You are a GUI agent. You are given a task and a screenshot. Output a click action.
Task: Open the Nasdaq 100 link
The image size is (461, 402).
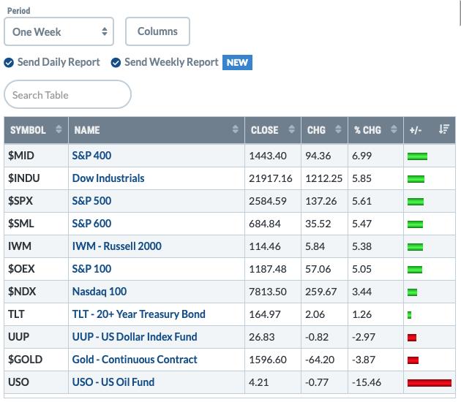100,292
